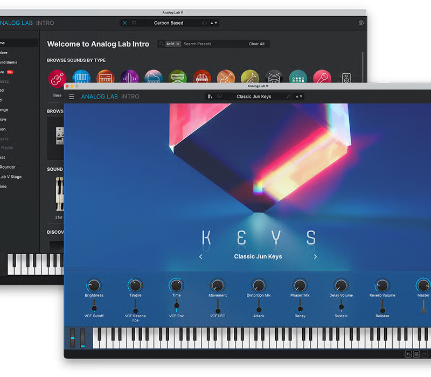
Task: Click down arrow beside Classic Jun Keys preset name
Action: pyautogui.click(x=301, y=96)
